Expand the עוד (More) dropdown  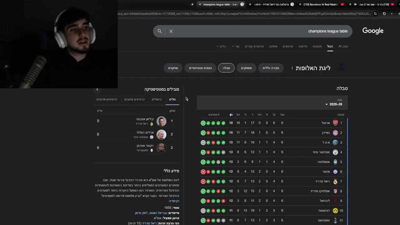tap(236, 46)
